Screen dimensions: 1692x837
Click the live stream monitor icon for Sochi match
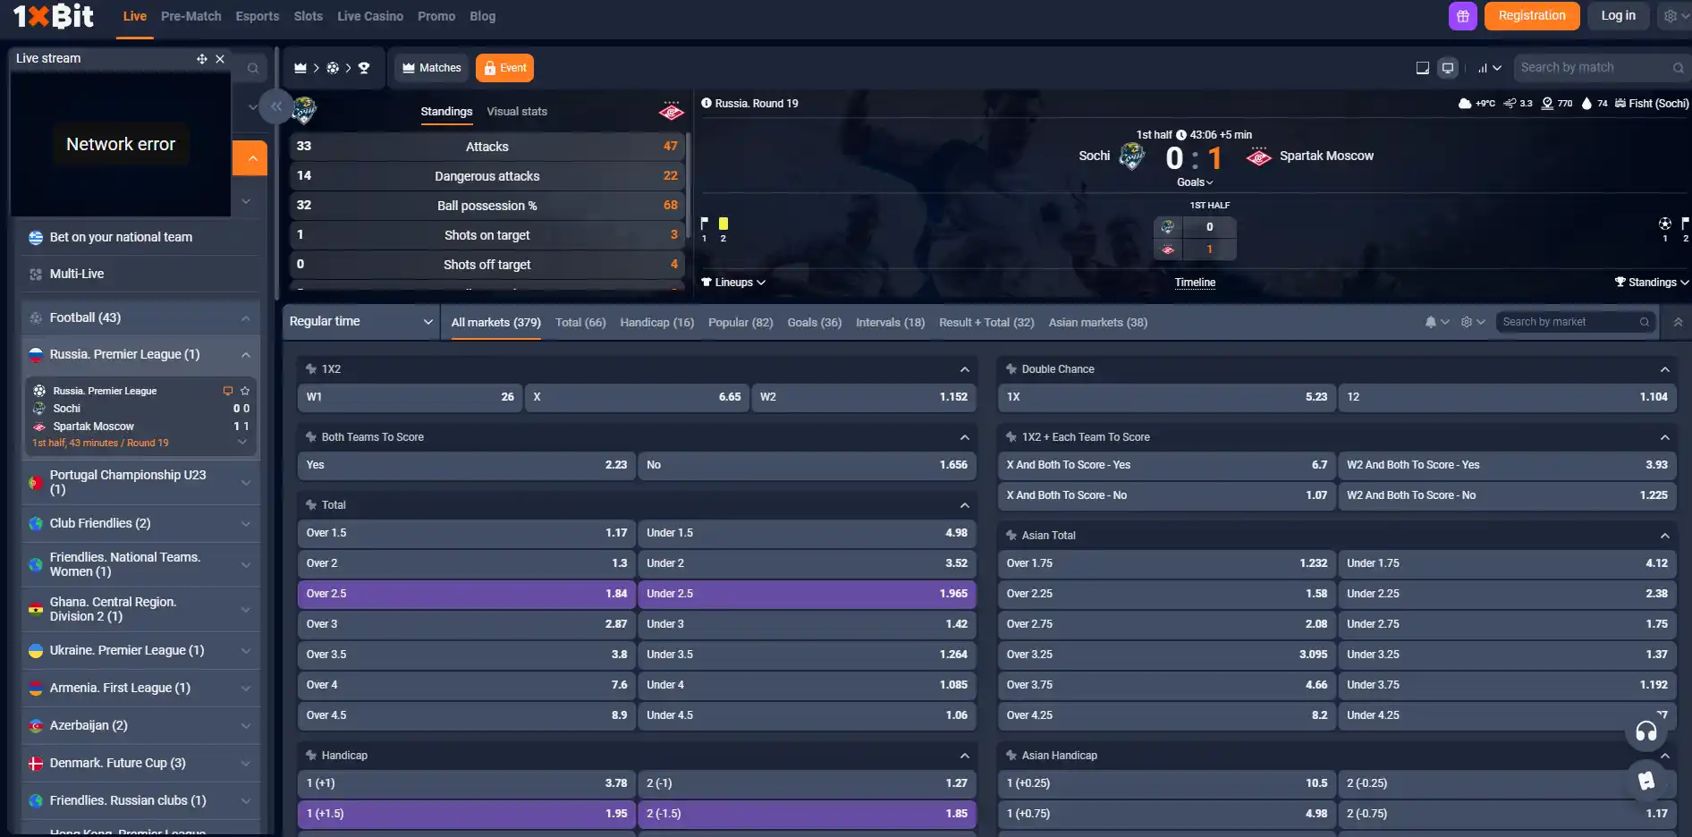point(228,391)
